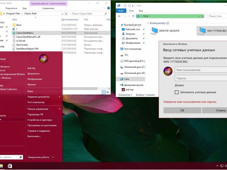Enable the Запомнить учетные данные checkbox

(x=176, y=92)
